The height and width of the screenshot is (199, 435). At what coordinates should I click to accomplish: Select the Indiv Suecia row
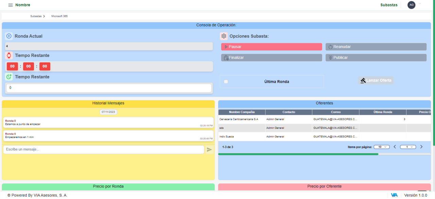coord(325,137)
